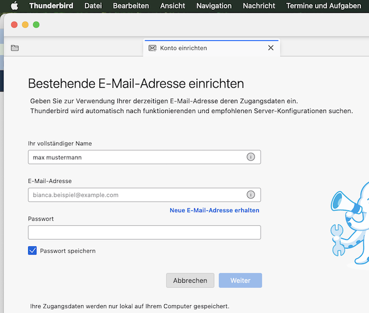Image resolution: width=369 pixels, height=313 pixels.
Task: Open Termine und Aufgaben menu
Action: [x=323, y=6]
